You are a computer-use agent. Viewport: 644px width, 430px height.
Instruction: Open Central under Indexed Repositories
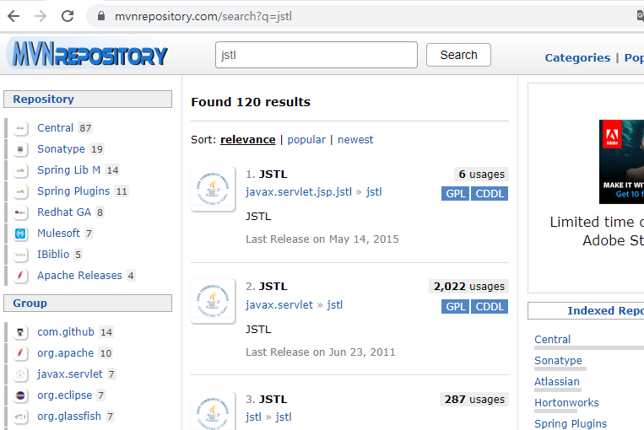pos(552,340)
